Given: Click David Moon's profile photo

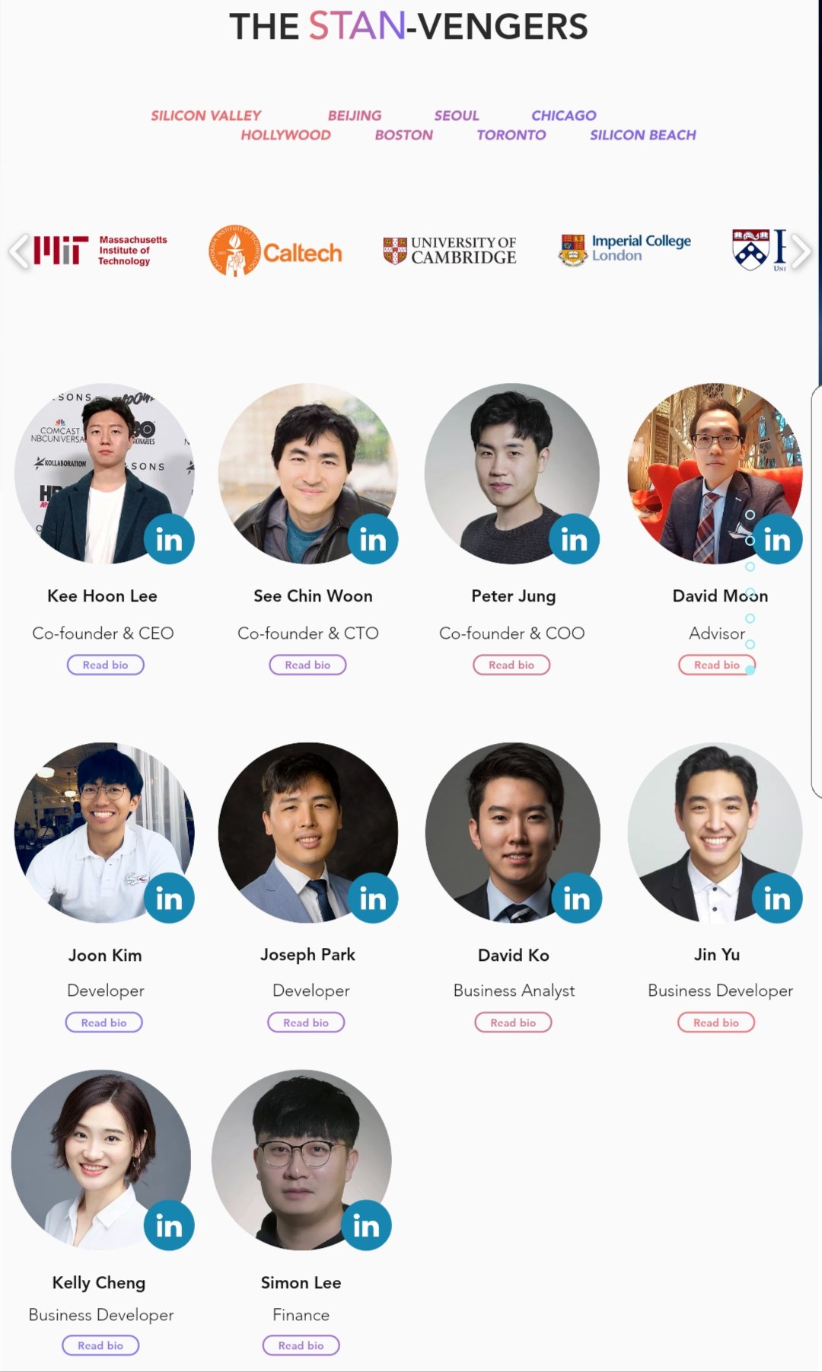Looking at the screenshot, I should pos(715,473).
